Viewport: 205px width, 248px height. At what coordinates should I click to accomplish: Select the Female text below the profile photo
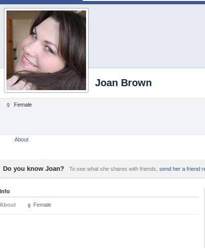[23, 105]
